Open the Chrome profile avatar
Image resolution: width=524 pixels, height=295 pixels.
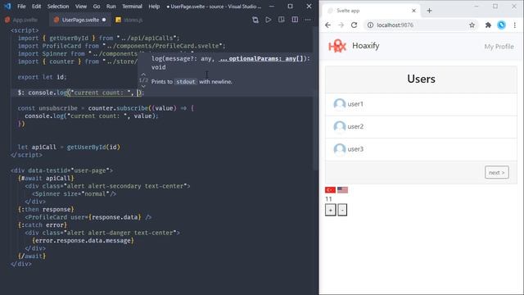[501, 25]
